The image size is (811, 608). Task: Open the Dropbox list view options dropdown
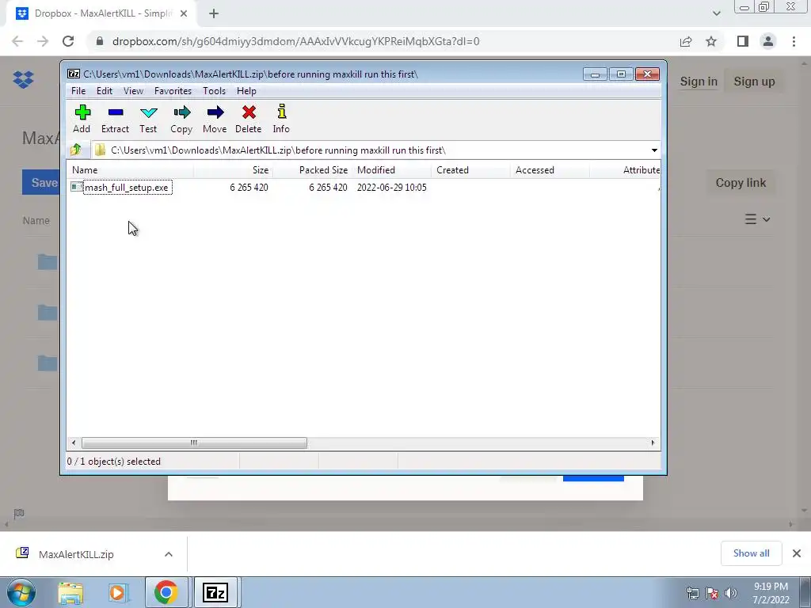pyautogui.click(x=758, y=219)
